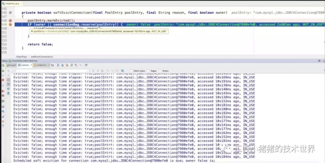
Task: Select the Console tab
Action: (x=25, y=65)
